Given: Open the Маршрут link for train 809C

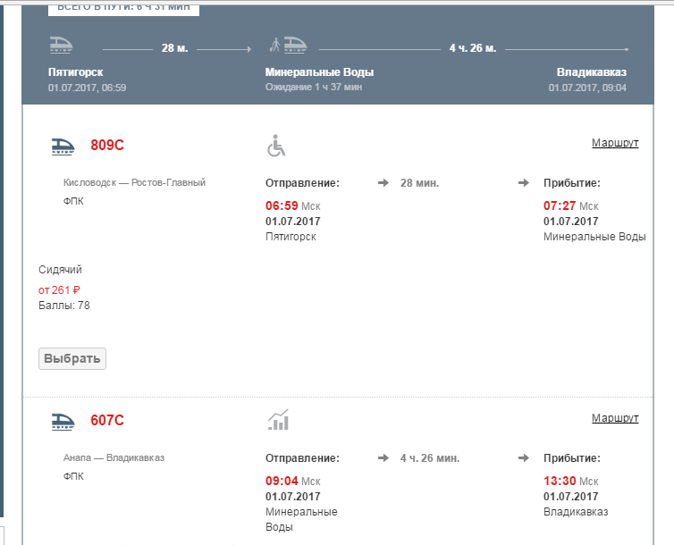Looking at the screenshot, I should pos(615,143).
